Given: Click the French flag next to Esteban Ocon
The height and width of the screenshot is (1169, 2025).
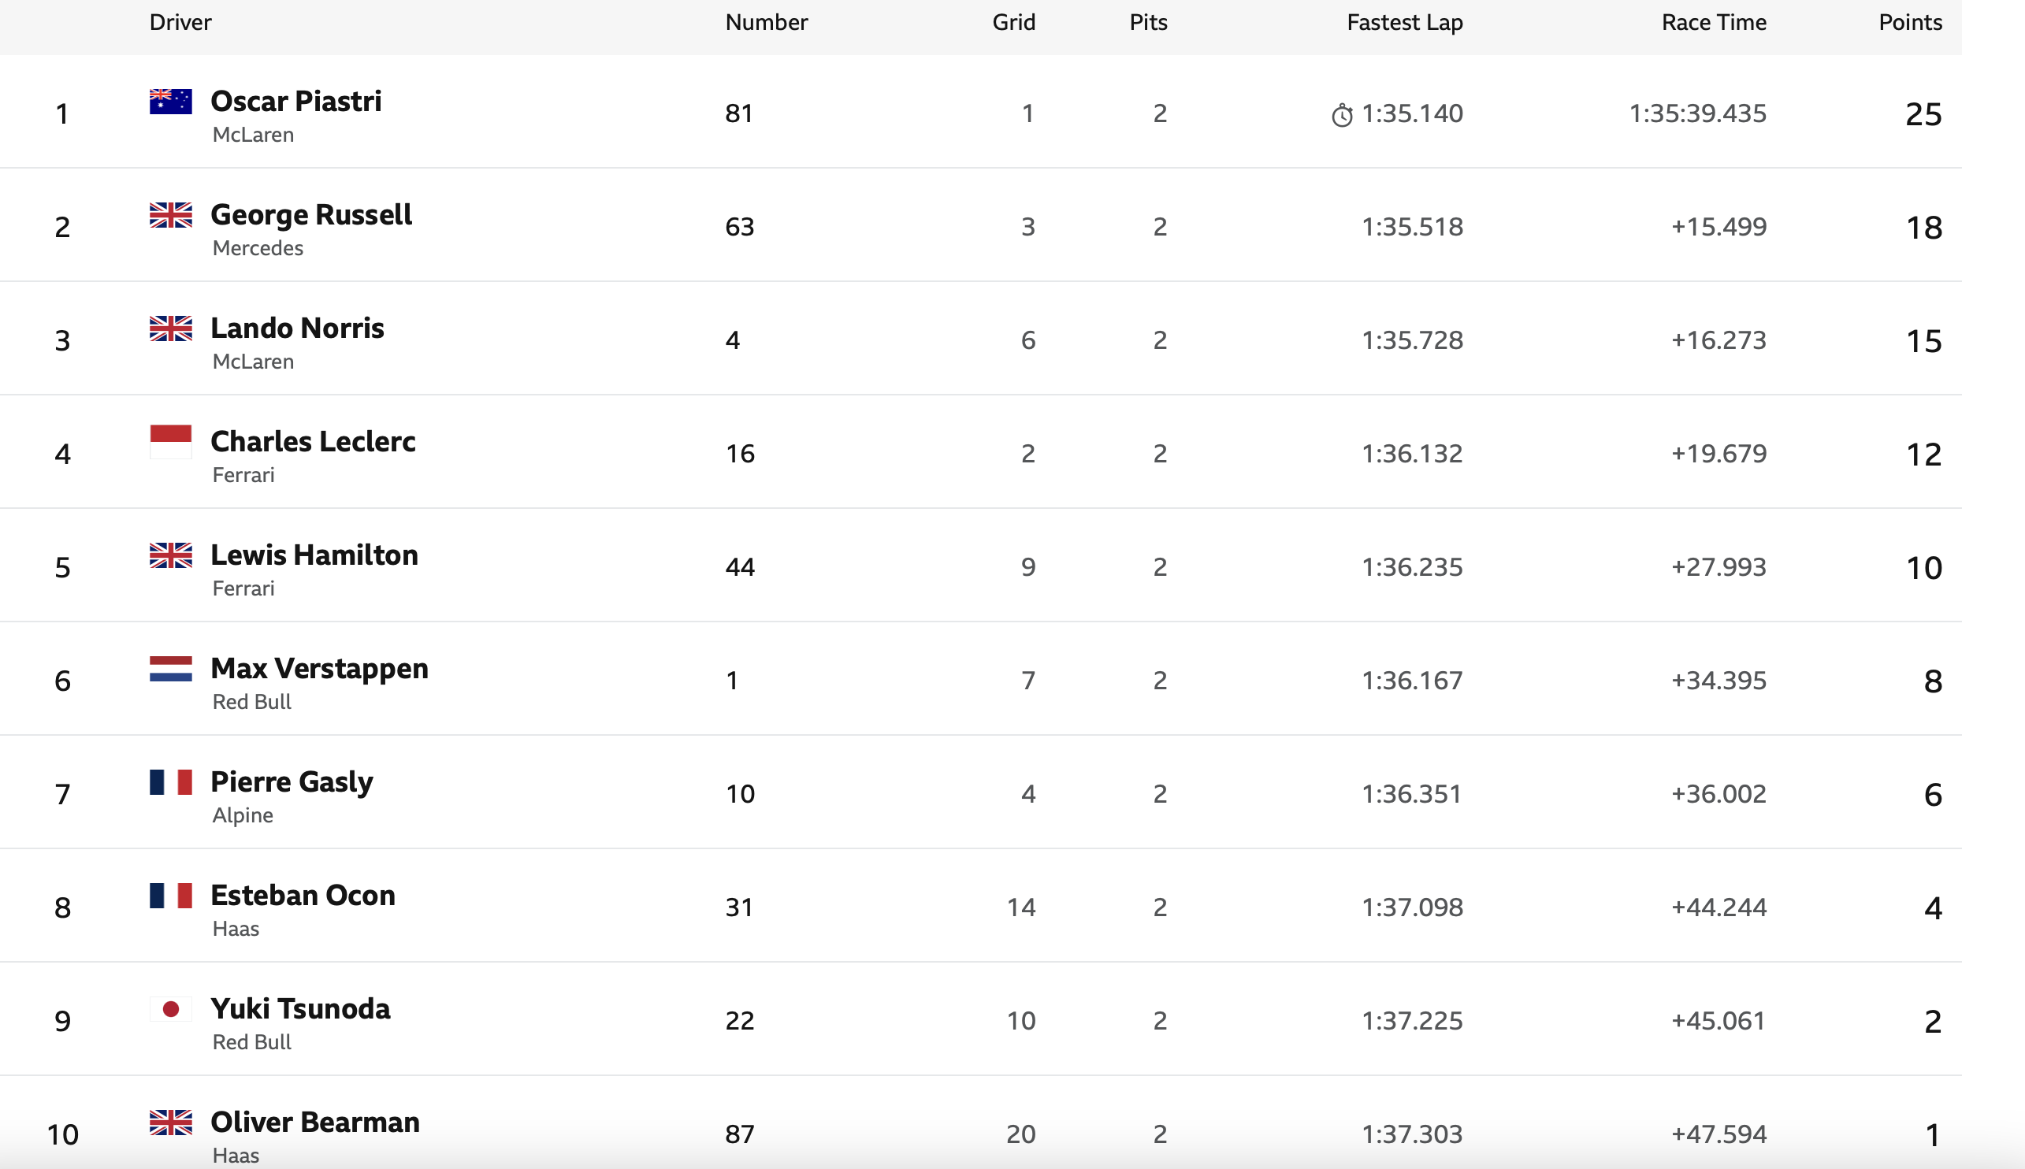Looking at the screenshot, I should click(x=170, y=895).
